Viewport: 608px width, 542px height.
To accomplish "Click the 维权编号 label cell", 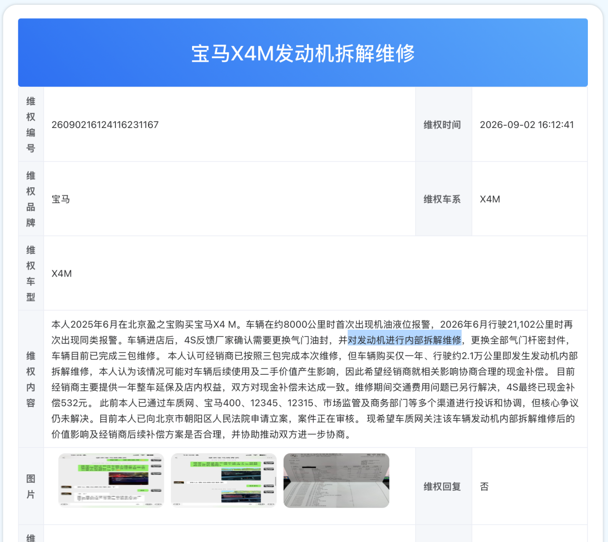I will coord(31,125).
